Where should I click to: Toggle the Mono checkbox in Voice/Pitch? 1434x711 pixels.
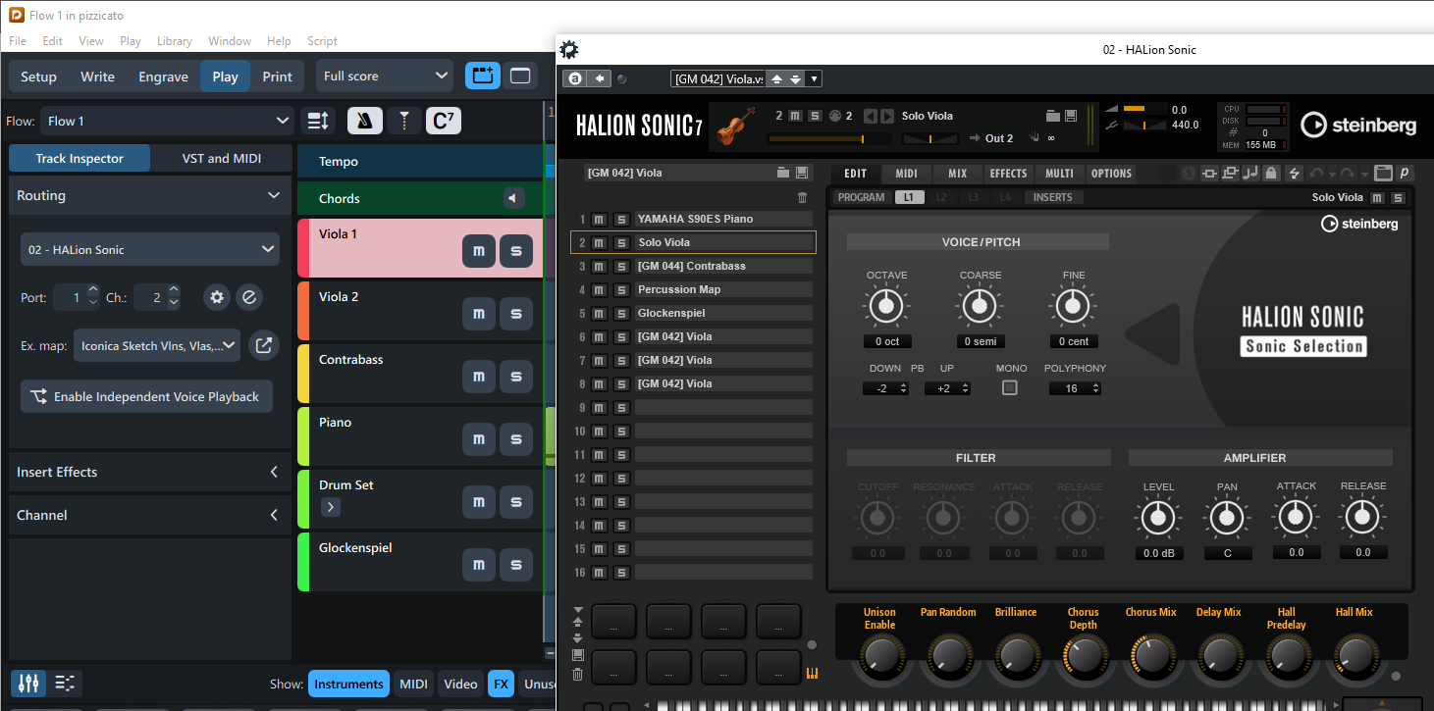1009,387
